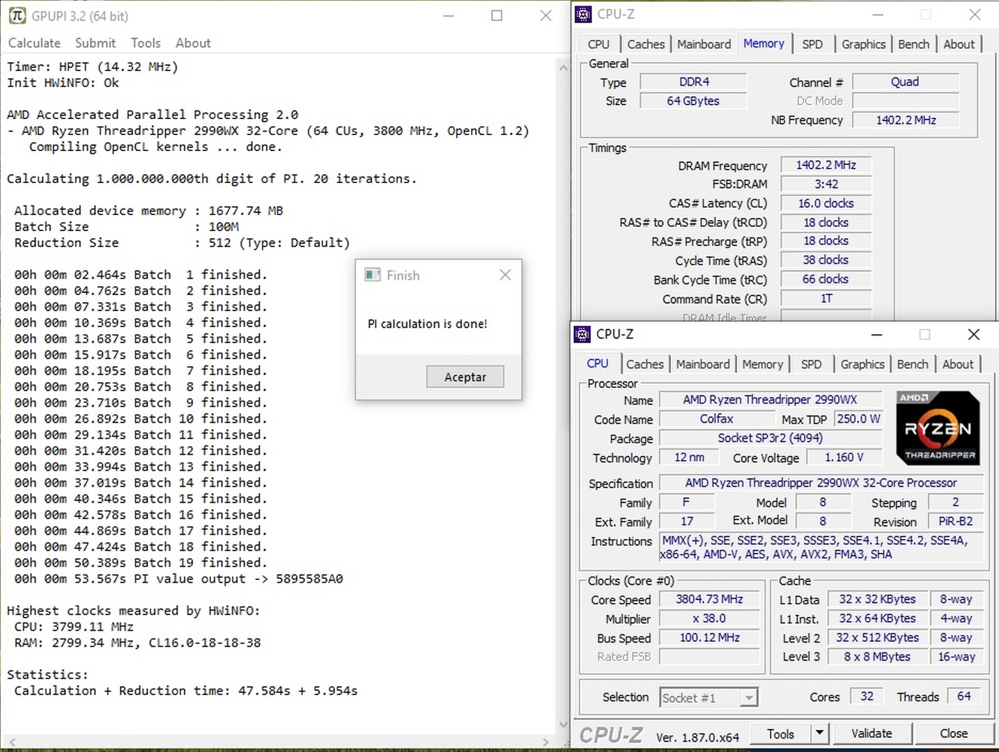Click the GPUPI horizontal scrollbar left arrow
The image size is (999, 752).
point(10,742)
